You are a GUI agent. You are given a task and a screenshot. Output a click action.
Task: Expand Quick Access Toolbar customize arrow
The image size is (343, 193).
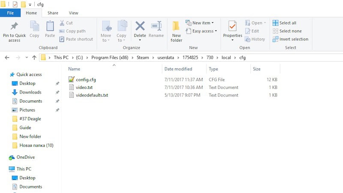click(x=30, y=4)
